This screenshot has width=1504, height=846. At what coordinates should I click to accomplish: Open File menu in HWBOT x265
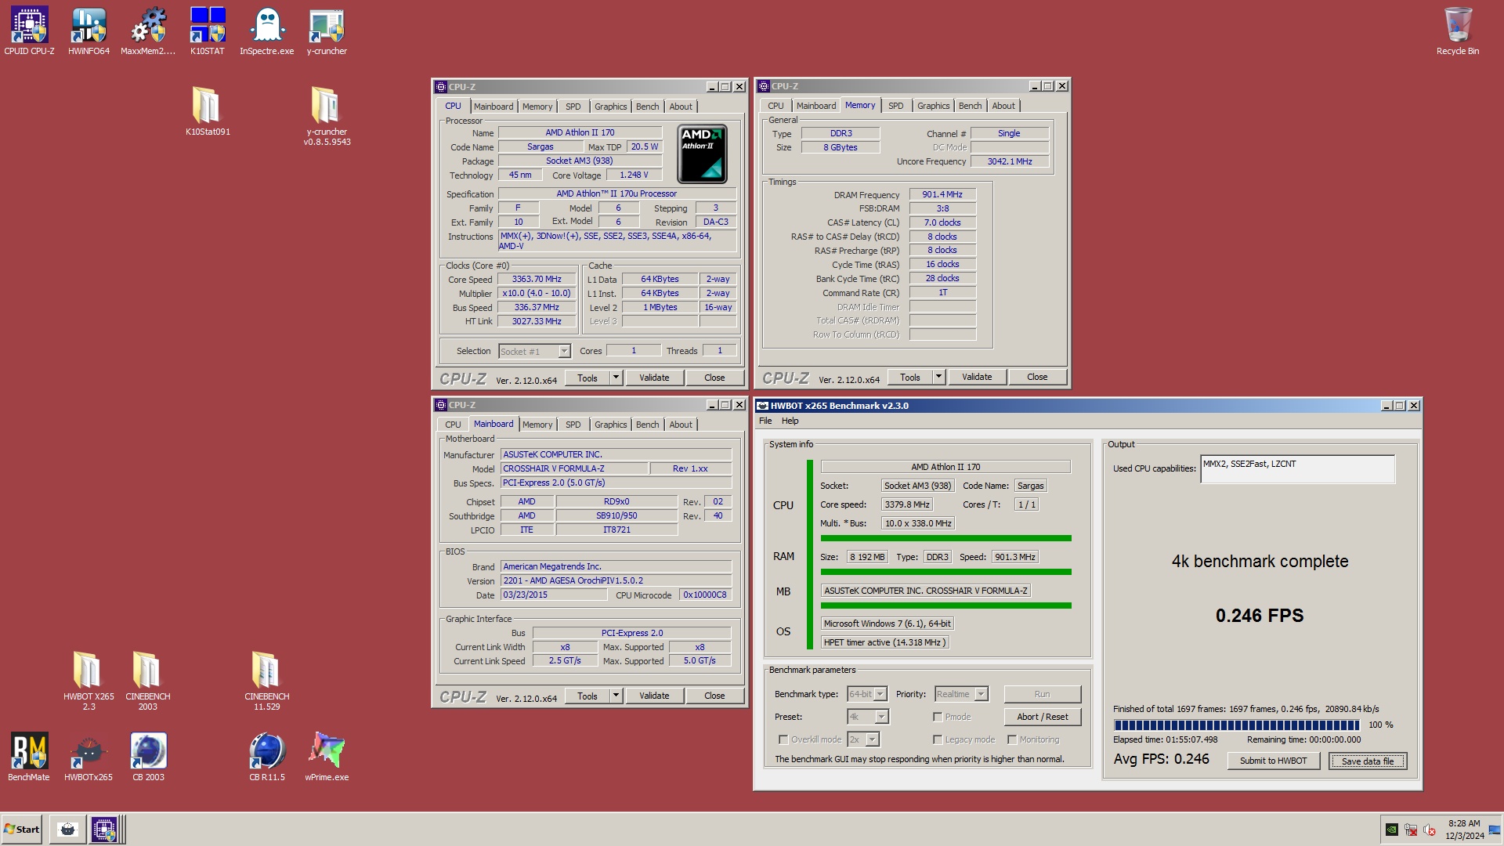pyautogui.click(x=765, y=421)
